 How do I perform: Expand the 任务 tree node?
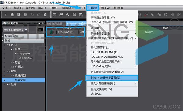coord(8,84)
